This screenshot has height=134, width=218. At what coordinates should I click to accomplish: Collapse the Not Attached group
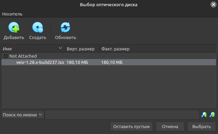point(6,56)
